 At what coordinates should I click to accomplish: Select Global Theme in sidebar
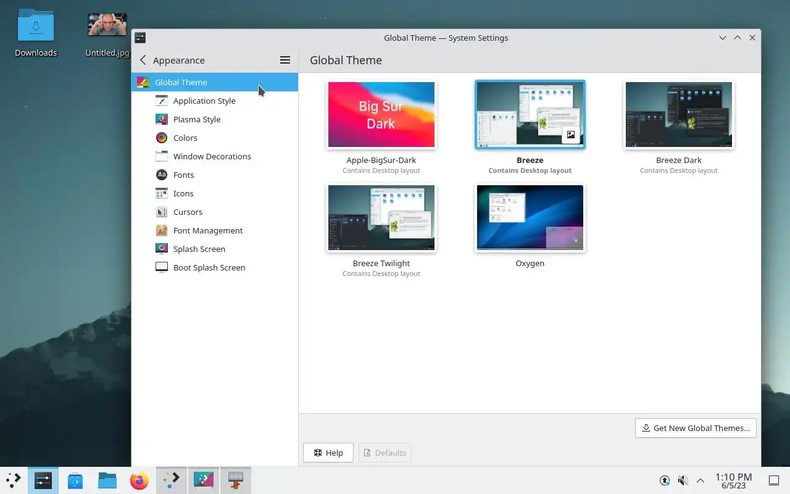215,82
